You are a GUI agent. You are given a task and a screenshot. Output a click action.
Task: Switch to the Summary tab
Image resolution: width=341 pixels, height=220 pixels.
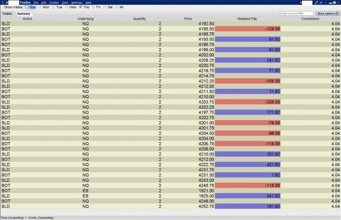coord(24,14)
